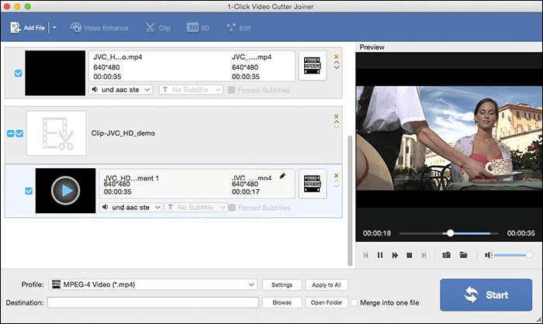
Task: Remove Clip-JVC_HD_demo with orange X
Action: pos(336,117)
